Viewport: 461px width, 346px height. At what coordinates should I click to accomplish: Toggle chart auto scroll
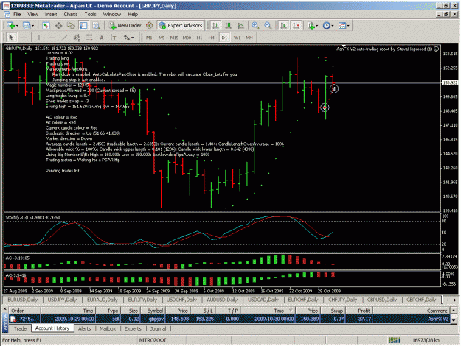pos(284,26)
